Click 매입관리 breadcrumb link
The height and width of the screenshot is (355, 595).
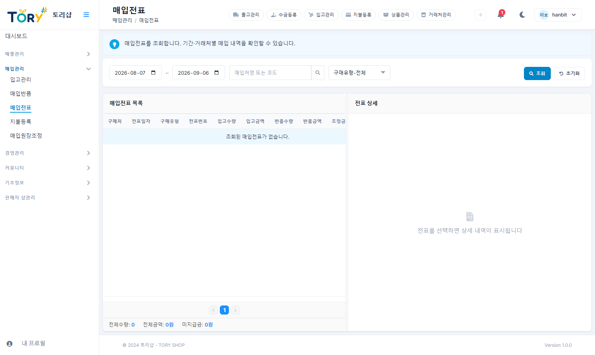(x=122, y=20)
